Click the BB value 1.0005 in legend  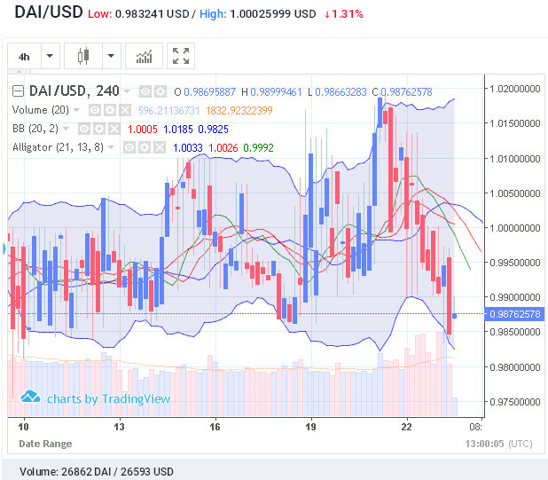pos(143,129)
